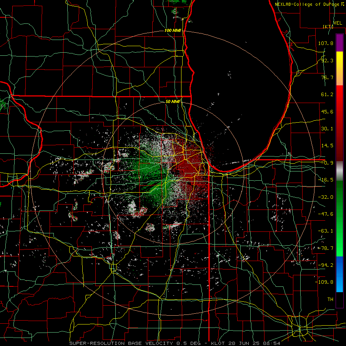Image resolution: width=346 pixels, height=346 pixels.
Task: Click the 20 JUN 25 date text
Action: click(244, 343)
